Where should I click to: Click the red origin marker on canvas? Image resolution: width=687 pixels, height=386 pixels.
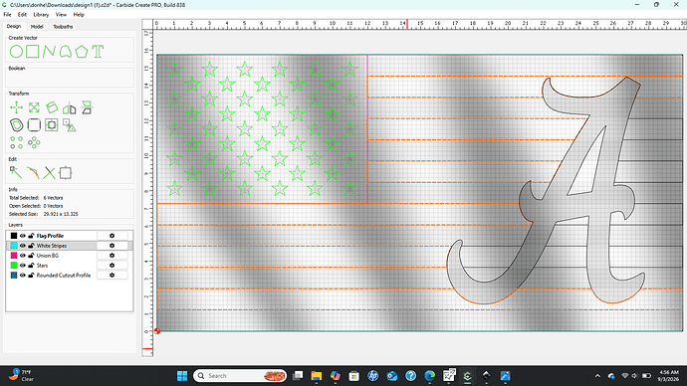point(157,331)
